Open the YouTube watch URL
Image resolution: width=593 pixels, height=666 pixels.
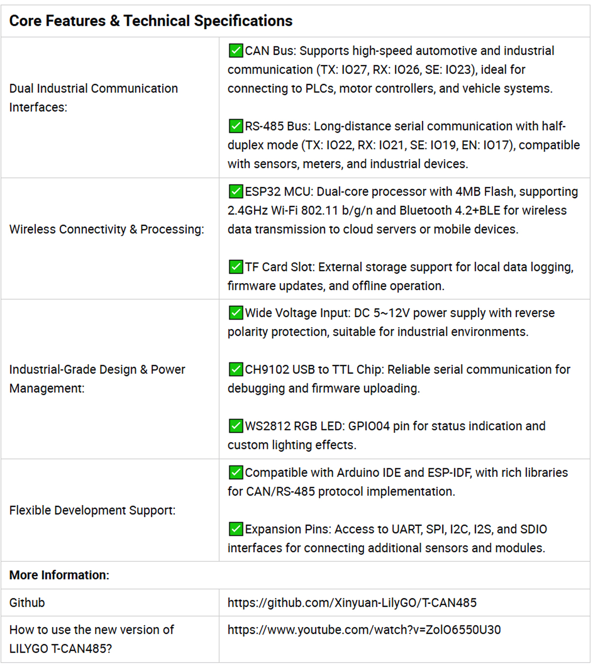364,630
